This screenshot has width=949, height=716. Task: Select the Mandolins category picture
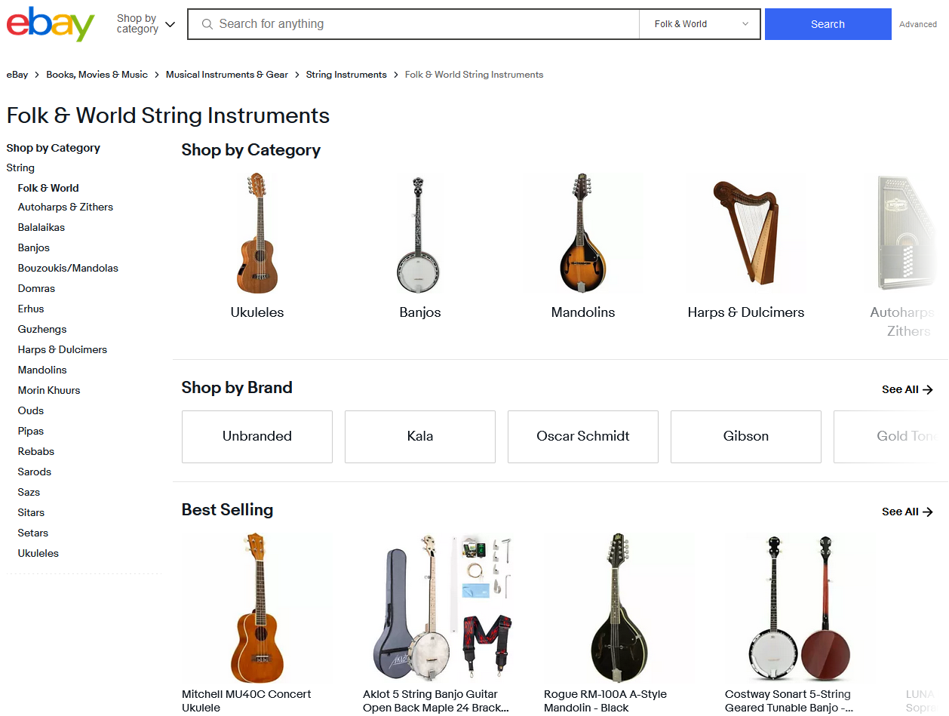(583, 233)
